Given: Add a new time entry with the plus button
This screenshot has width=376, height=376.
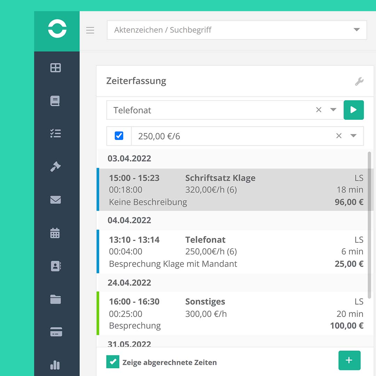Looking at the screenshot, I should point(350,360).
